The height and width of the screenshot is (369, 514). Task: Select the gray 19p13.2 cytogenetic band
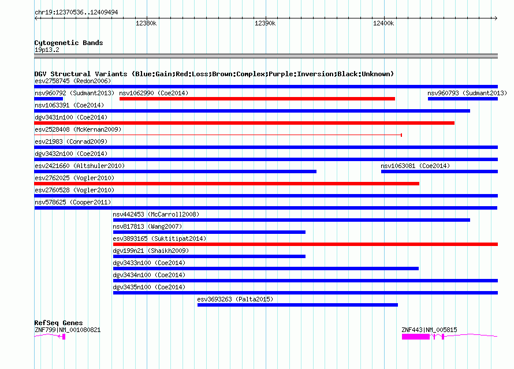click(x=266, y=56)
